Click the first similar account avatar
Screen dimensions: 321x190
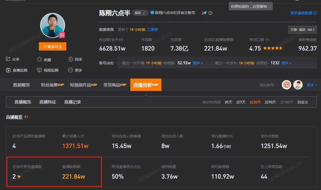click(287, 85)
